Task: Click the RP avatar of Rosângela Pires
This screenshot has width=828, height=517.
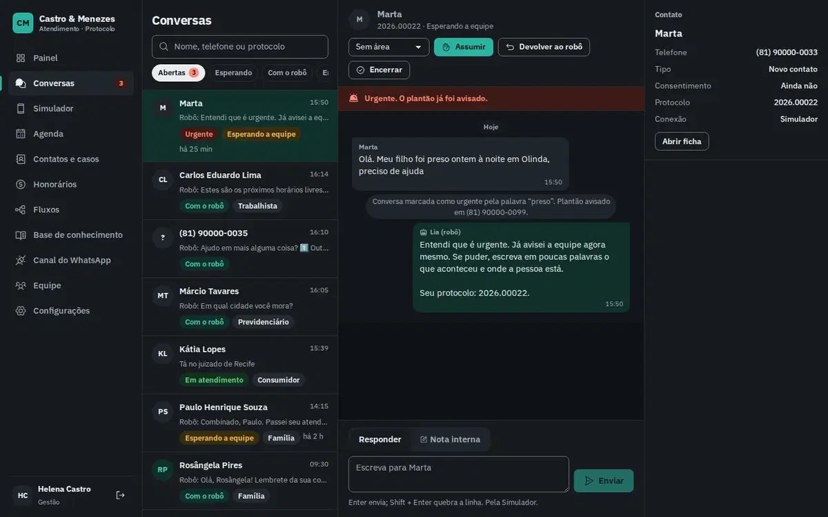Action: click(163, 469)
